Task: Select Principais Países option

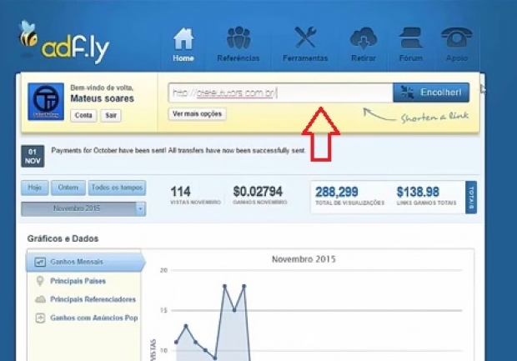Action: coord(78,281)
